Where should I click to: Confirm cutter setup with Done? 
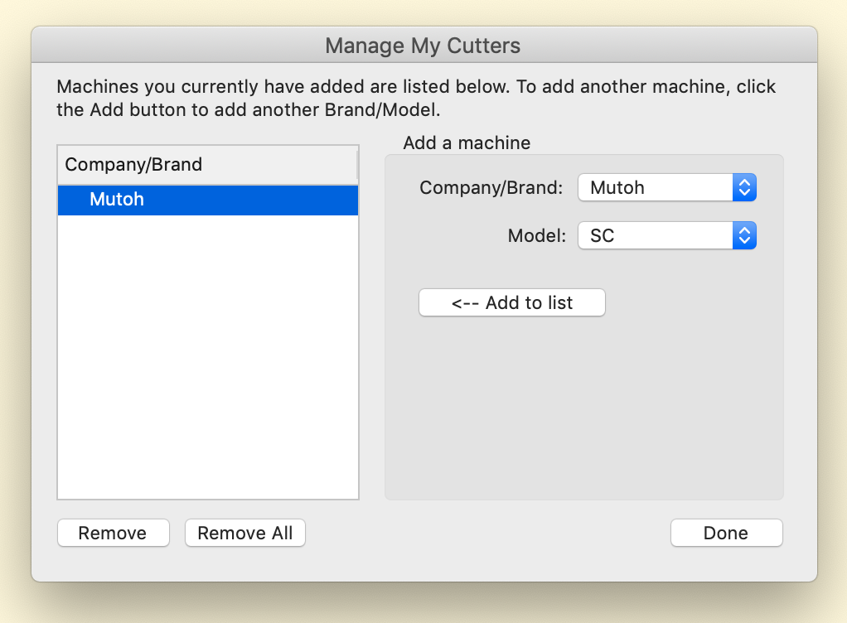pyautogui.click(x=726, y=533)
